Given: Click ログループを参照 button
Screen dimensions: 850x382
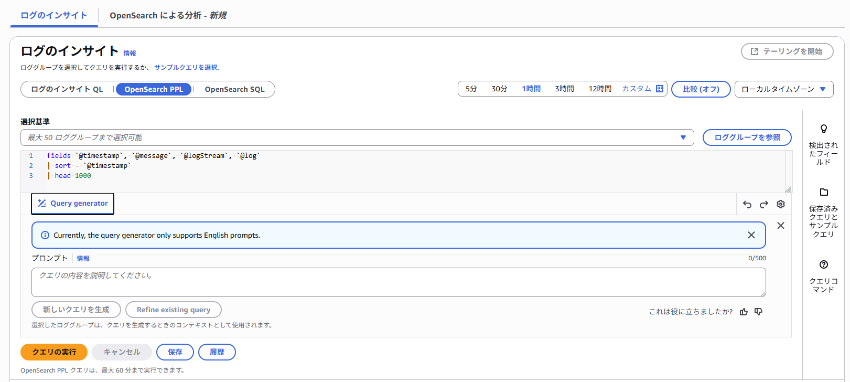Looking at the screenshot, I should pos(747,137).
